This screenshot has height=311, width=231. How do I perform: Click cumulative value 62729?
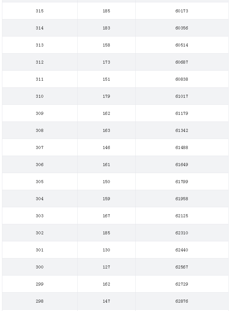(182, 284)
